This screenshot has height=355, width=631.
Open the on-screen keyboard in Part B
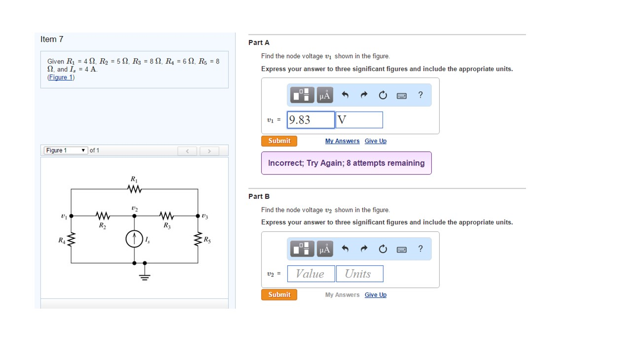tap(401, 249)
